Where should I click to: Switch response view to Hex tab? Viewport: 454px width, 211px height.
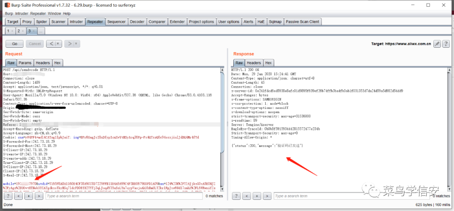[x=268, y=63]
